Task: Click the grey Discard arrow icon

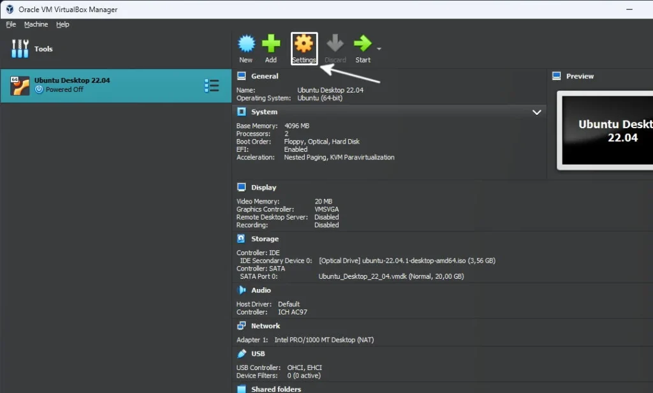Action: pos(335,43)
